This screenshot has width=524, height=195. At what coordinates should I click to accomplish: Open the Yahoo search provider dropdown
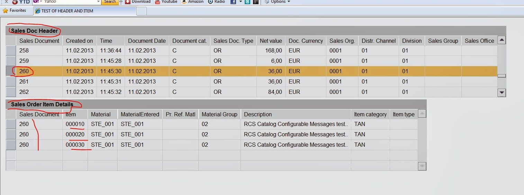point(41,2)
